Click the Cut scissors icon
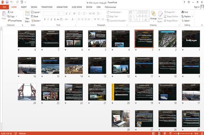The image size is (204, 135). [x=9, y=12]
